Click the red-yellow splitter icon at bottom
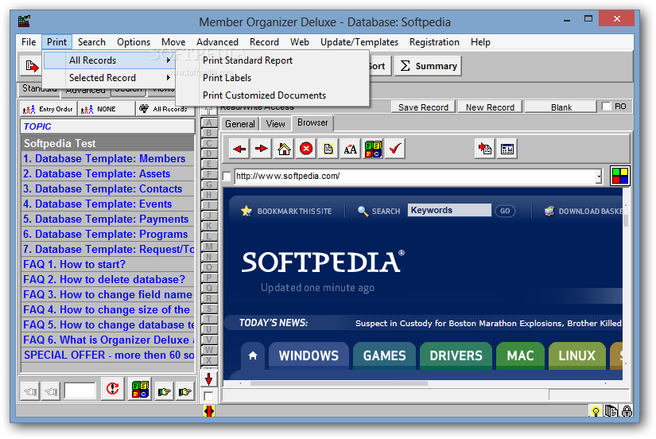Viewport: 656px width, 439px height. coord(209,411)
